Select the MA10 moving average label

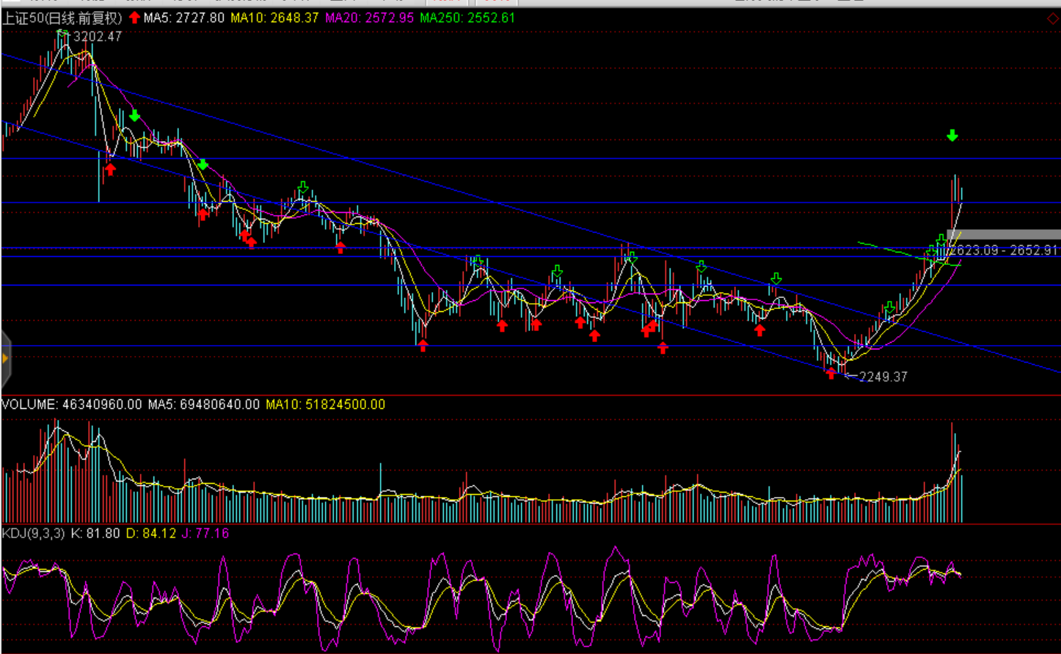click(x=274, y=18)
